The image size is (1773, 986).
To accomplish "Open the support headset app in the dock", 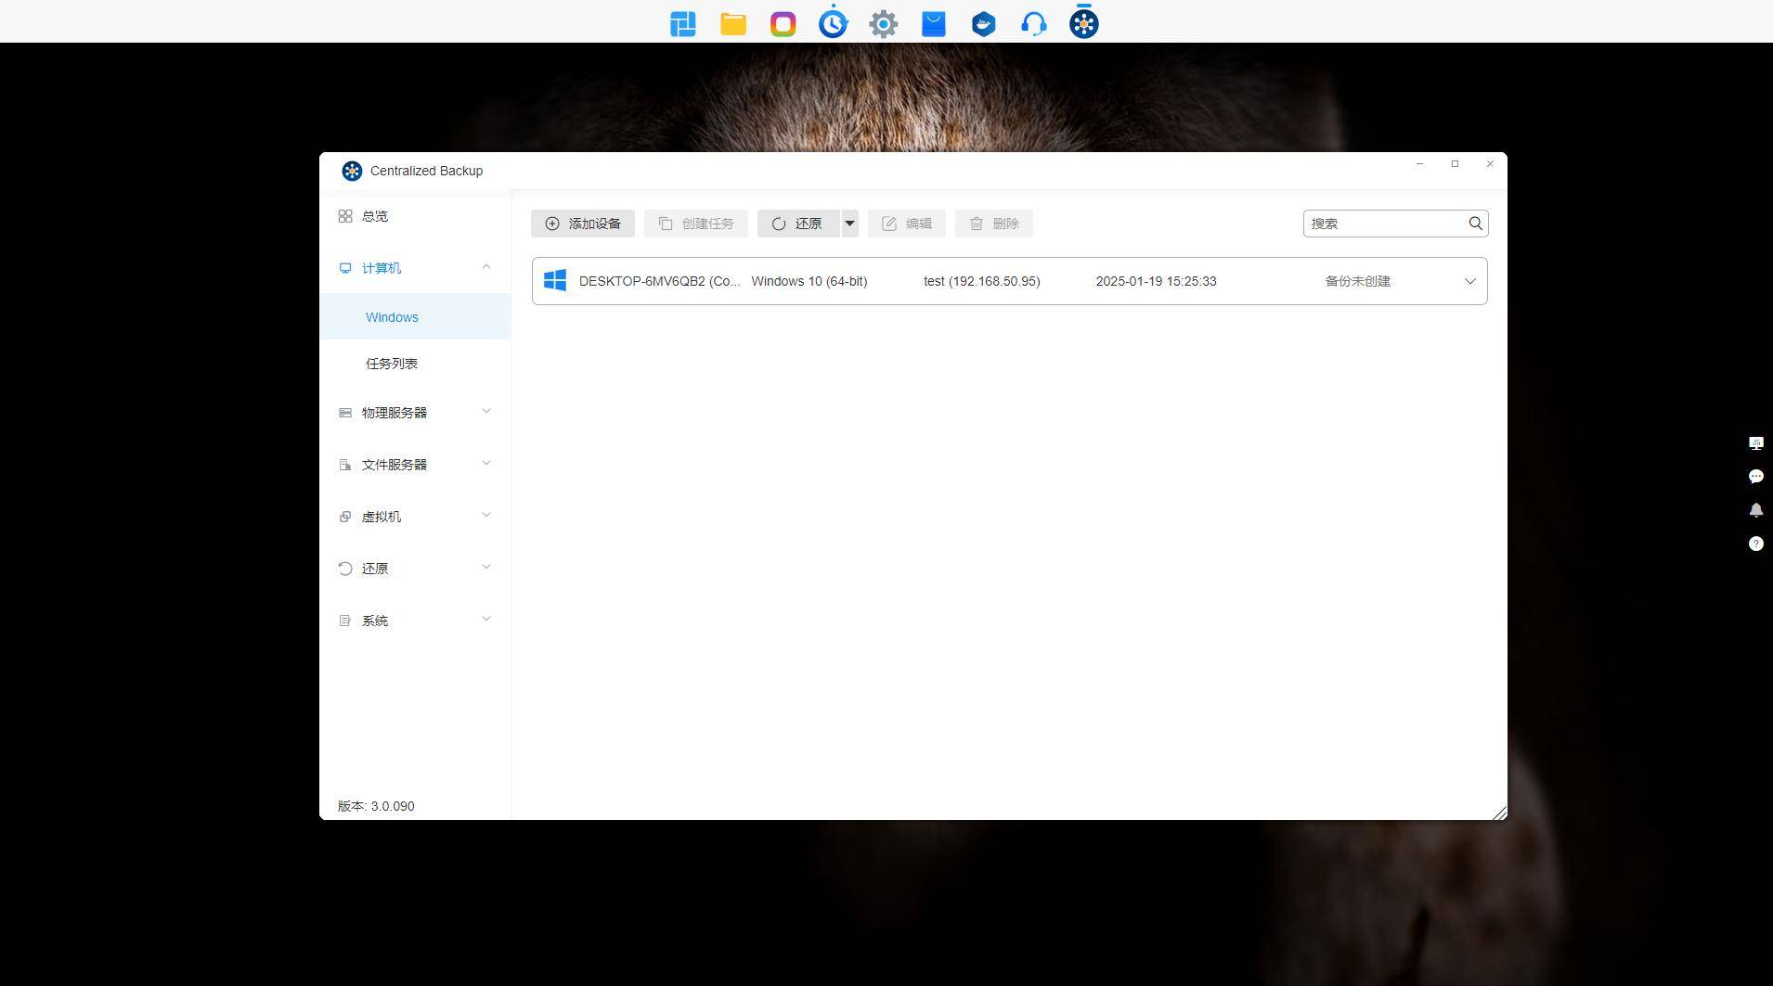I will coord(1033,23).
